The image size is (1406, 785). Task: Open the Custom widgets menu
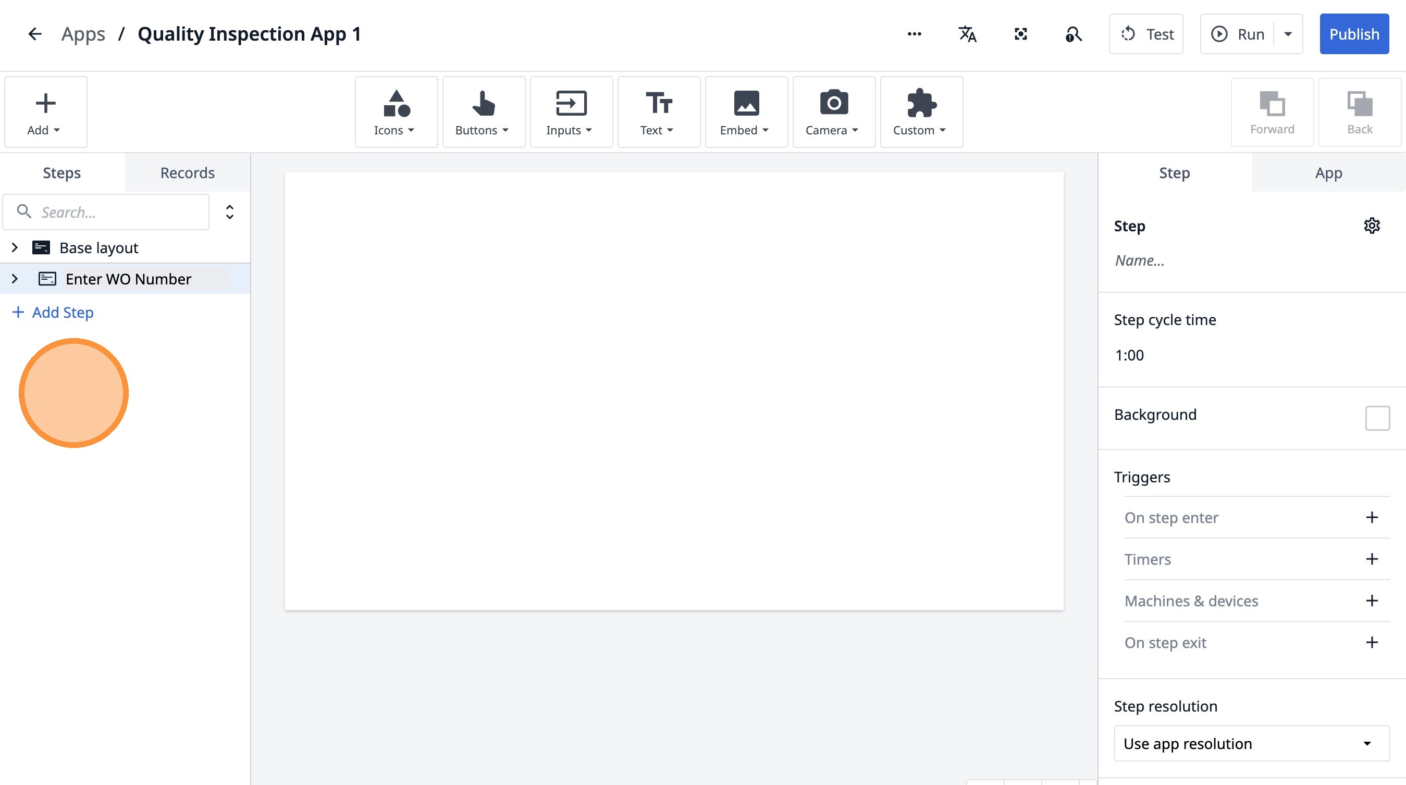pos(921,113)
